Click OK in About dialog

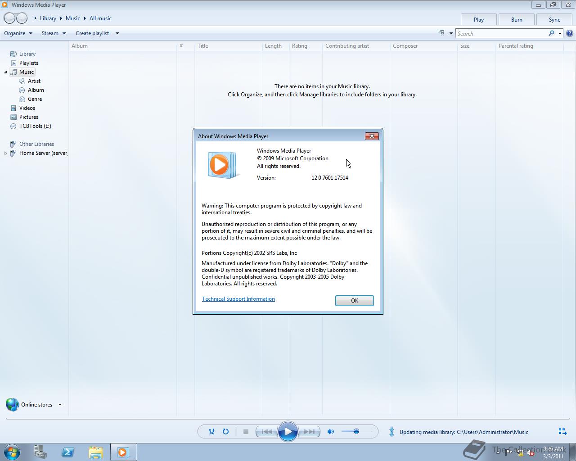point(355,301)
